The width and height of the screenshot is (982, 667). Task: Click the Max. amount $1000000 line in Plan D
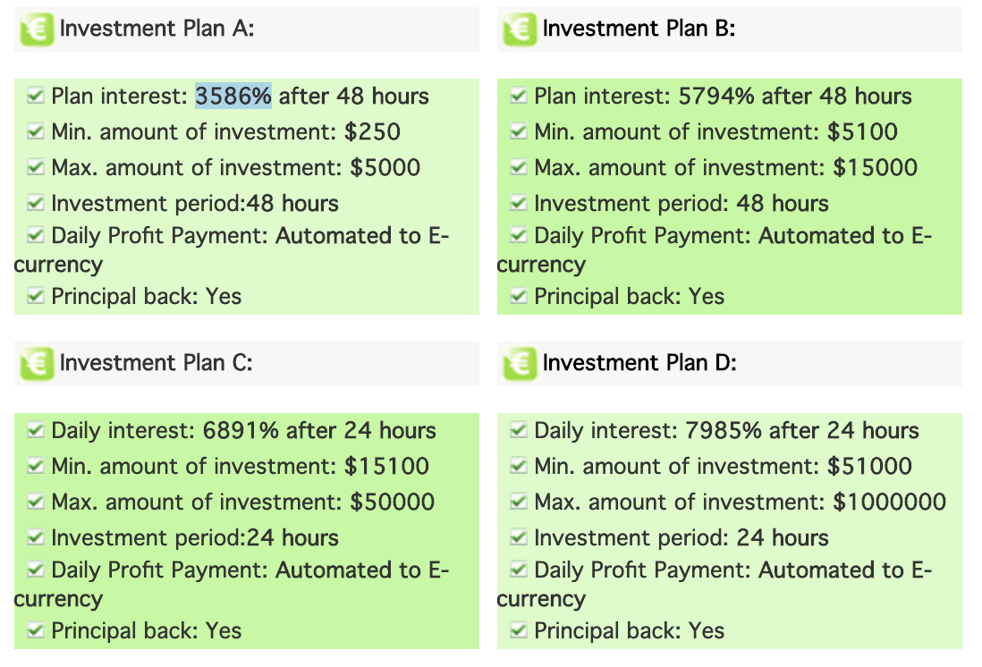(x=740, y=502)
